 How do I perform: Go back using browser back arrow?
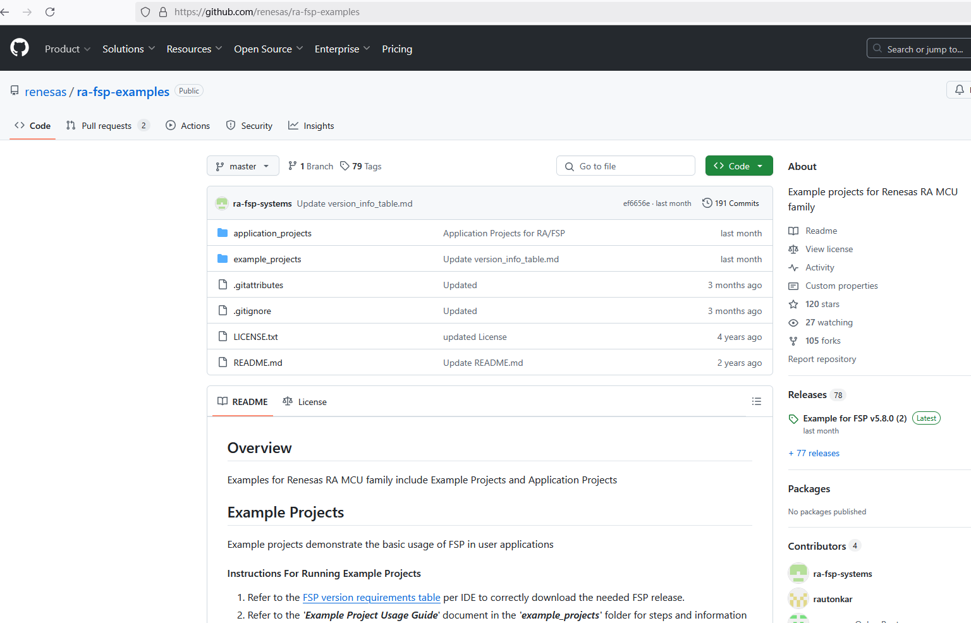pos(5,12)
